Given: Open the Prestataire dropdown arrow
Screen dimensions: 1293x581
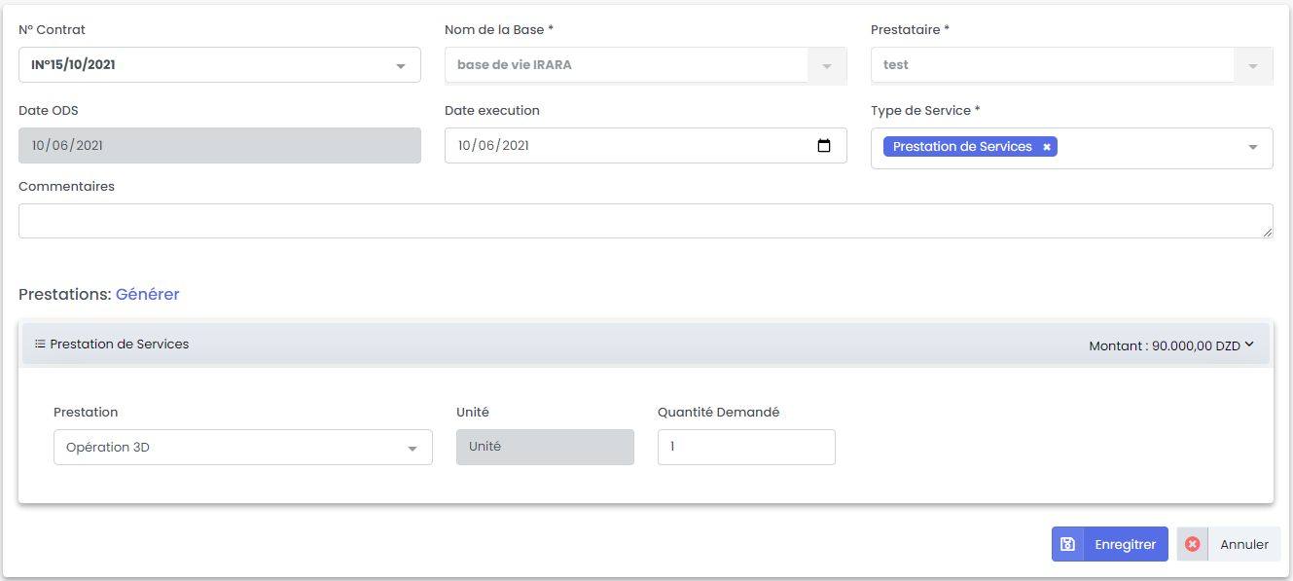Looking at the screenshot, I should [1252, 66].
